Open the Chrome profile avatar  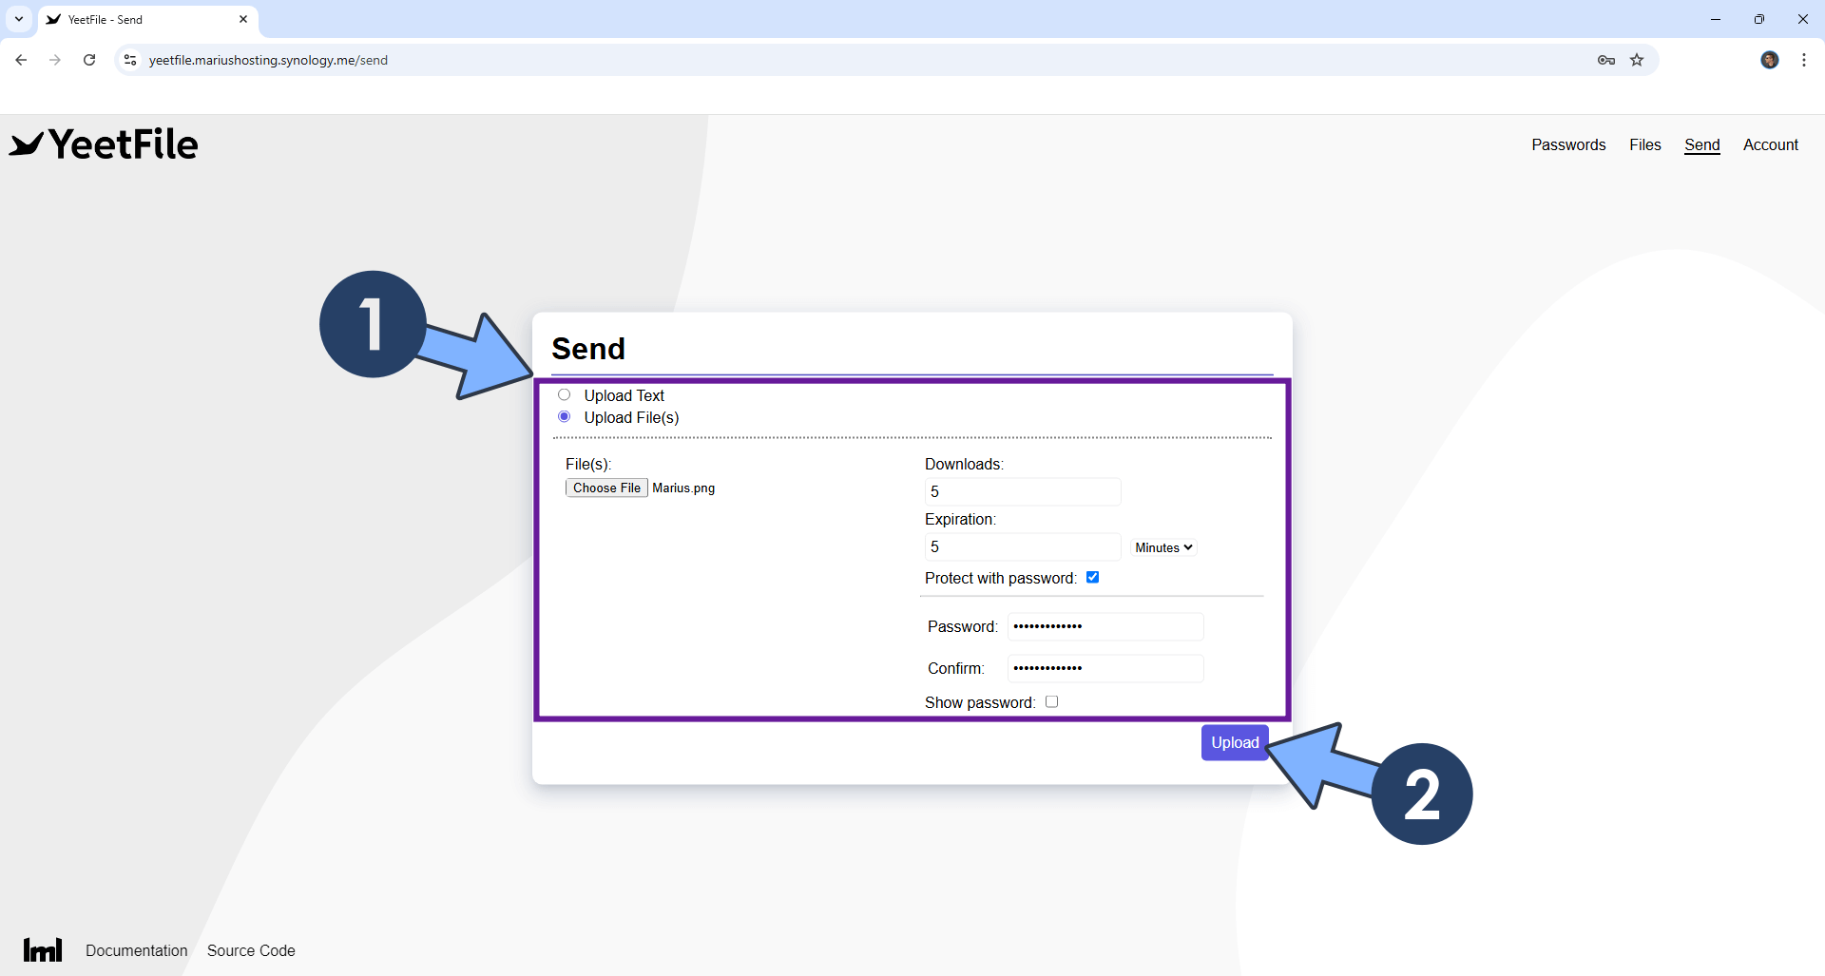pos(1770,60)
